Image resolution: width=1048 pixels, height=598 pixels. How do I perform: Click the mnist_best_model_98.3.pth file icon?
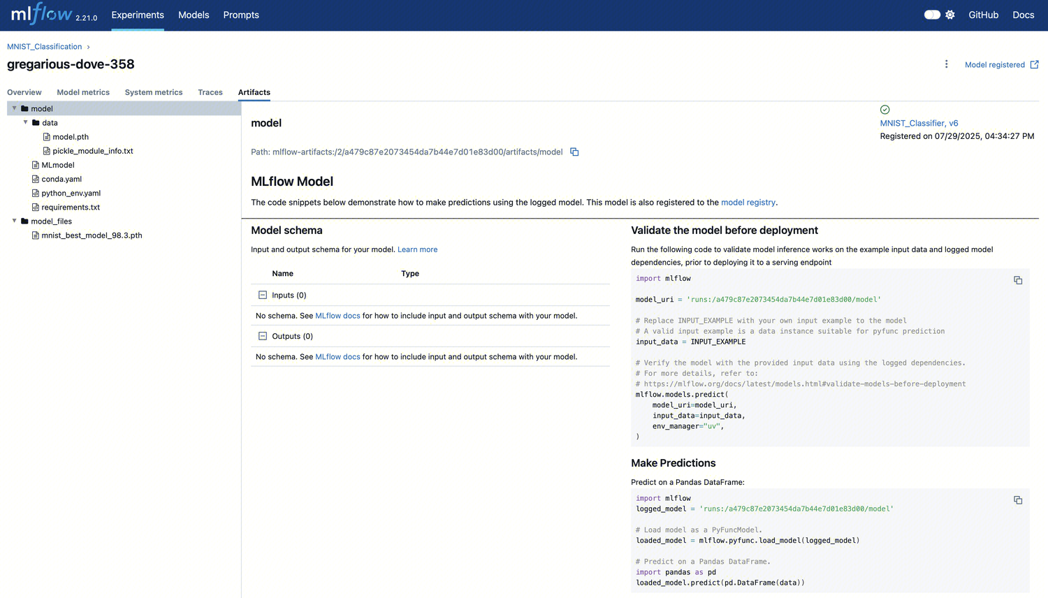pyautogui.click(x=36, y=235)
